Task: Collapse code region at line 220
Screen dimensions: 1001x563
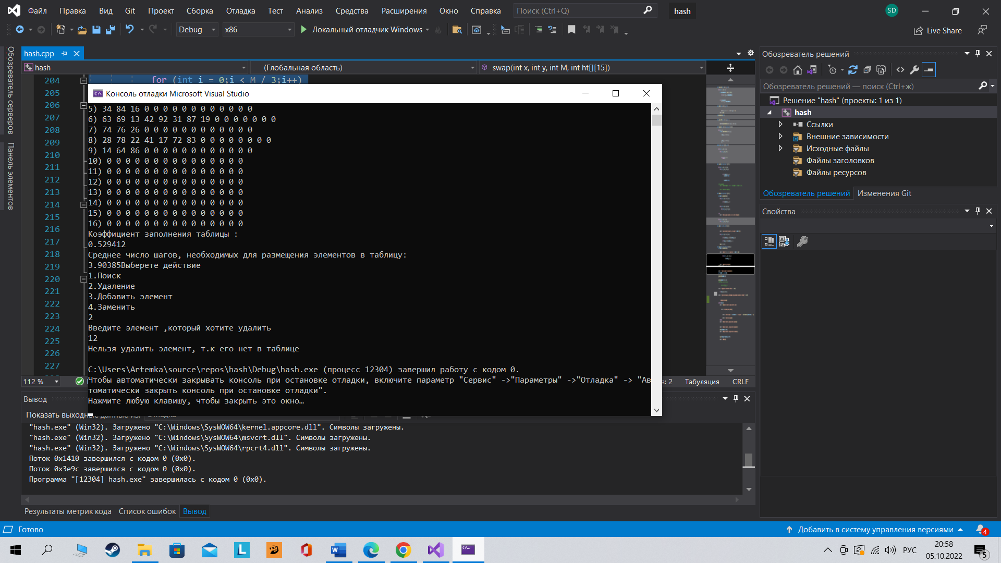Action: point(83,279)
